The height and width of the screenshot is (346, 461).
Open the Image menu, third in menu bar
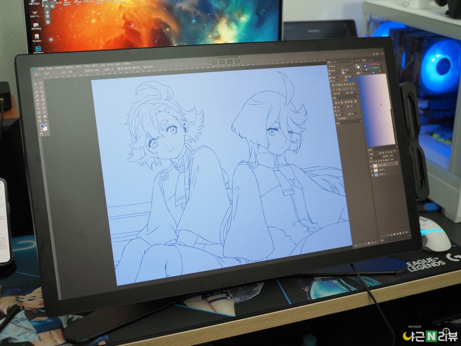click(59, 68)
